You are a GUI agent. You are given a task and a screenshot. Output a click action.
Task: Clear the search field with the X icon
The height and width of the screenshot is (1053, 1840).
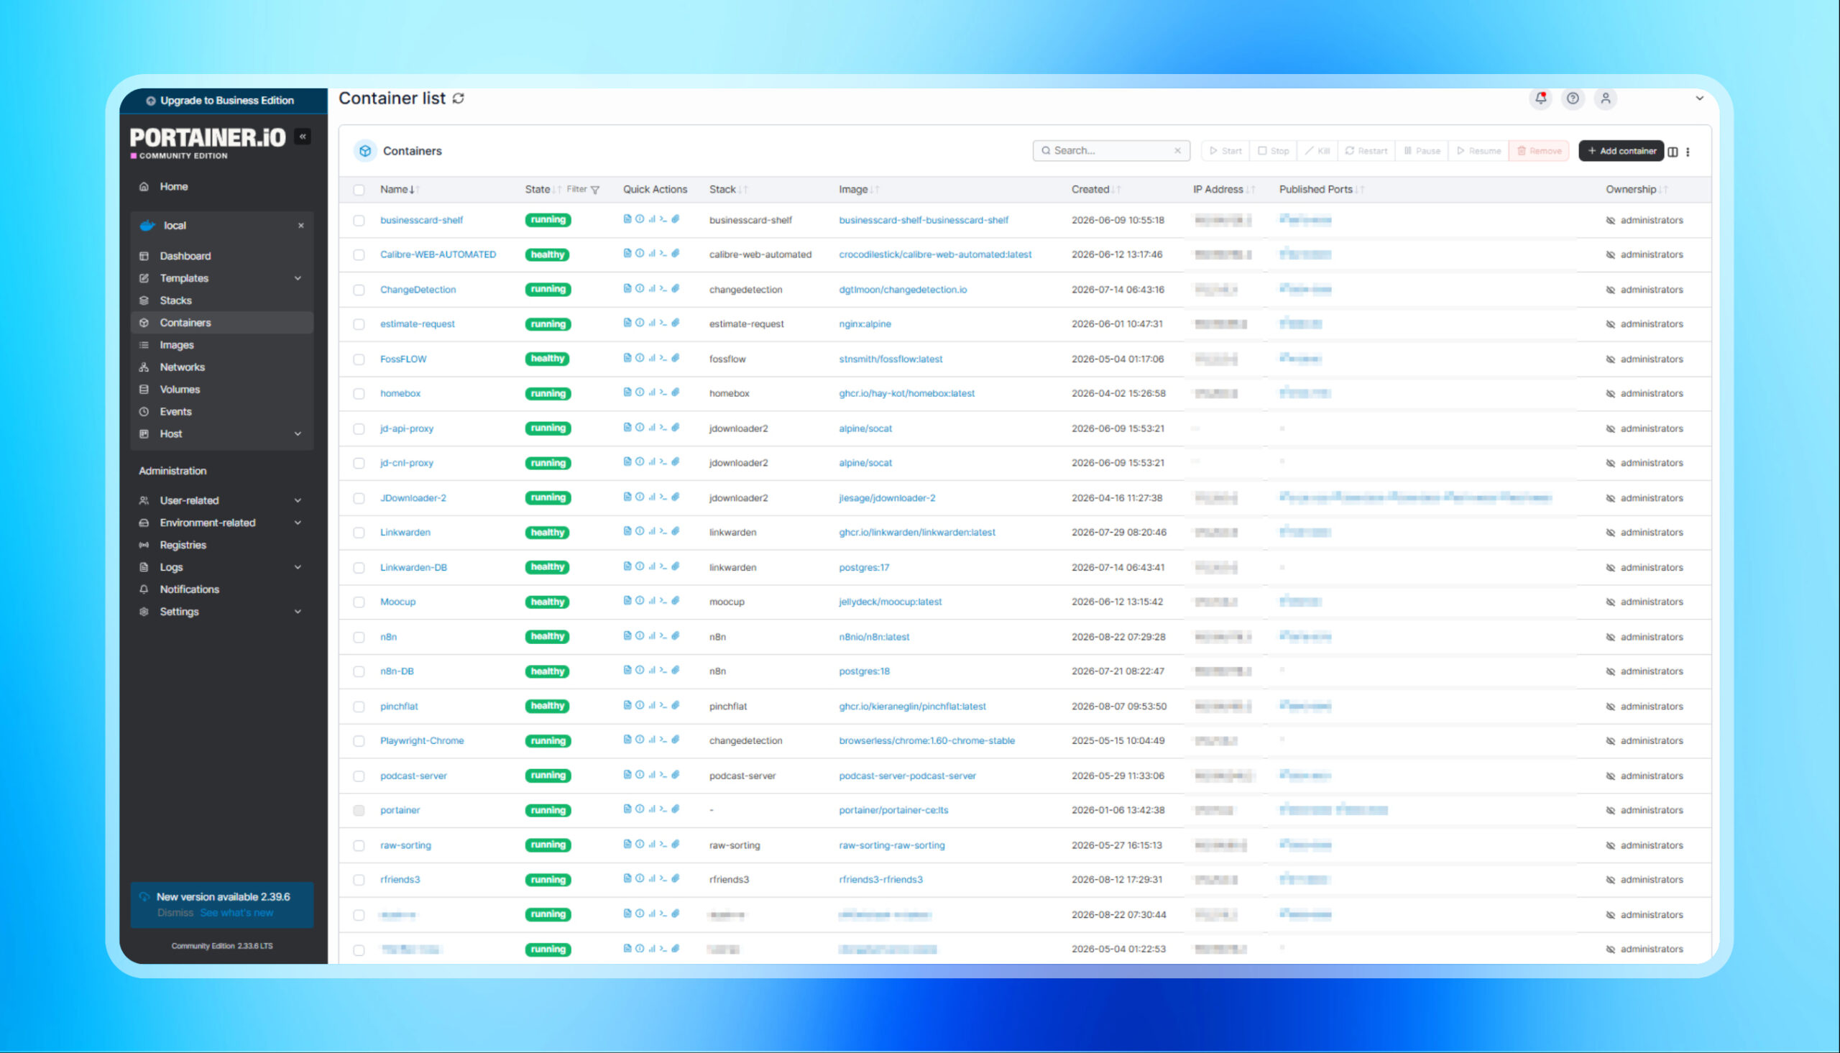pyautogui.click(x=1178, y=150)
